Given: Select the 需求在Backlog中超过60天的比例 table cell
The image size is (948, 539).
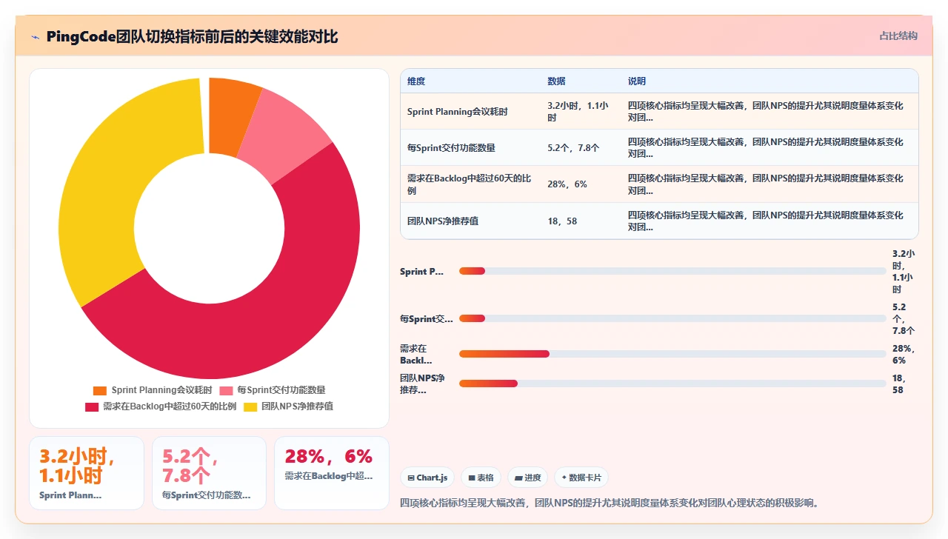Looking at the screenshot, I should [469, 184].
